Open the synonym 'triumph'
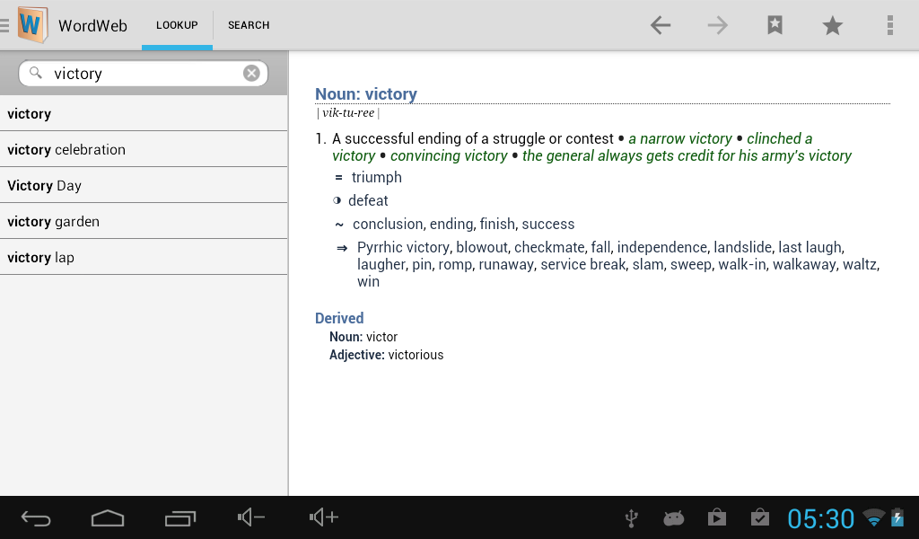The height and width of the screenshot is (539, 919). coord(376,177)
